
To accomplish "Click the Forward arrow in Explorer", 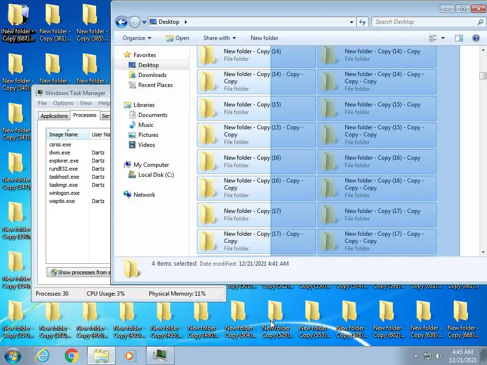I will 135,22.
